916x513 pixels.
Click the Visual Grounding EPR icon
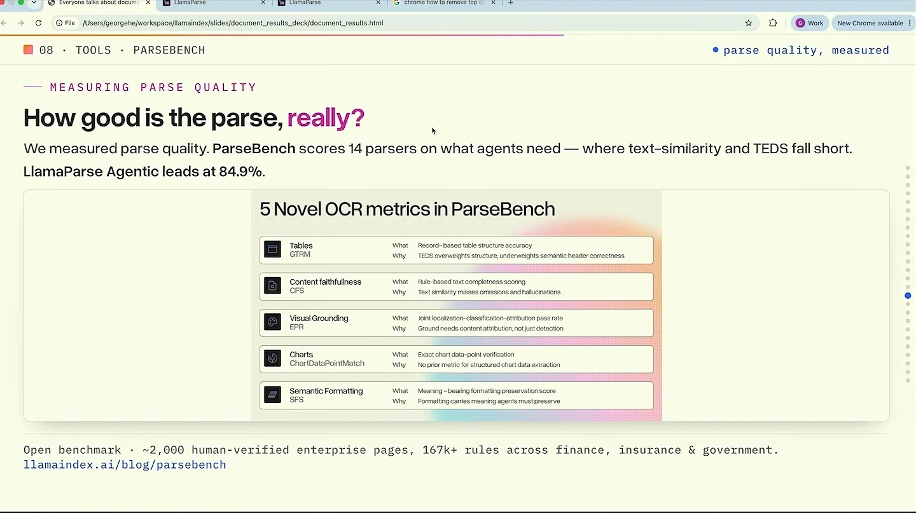tap(272, 322)
